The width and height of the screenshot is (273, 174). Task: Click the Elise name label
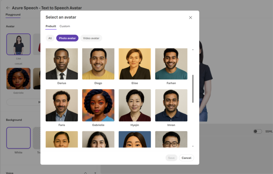(x=135, y=83)
